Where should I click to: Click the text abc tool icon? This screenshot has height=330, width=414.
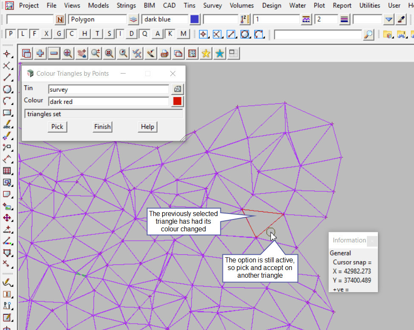point(7,125)
